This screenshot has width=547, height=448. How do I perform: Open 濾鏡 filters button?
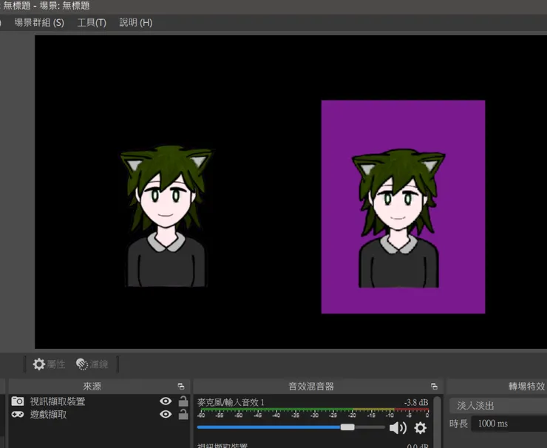[x=92, y=364]
